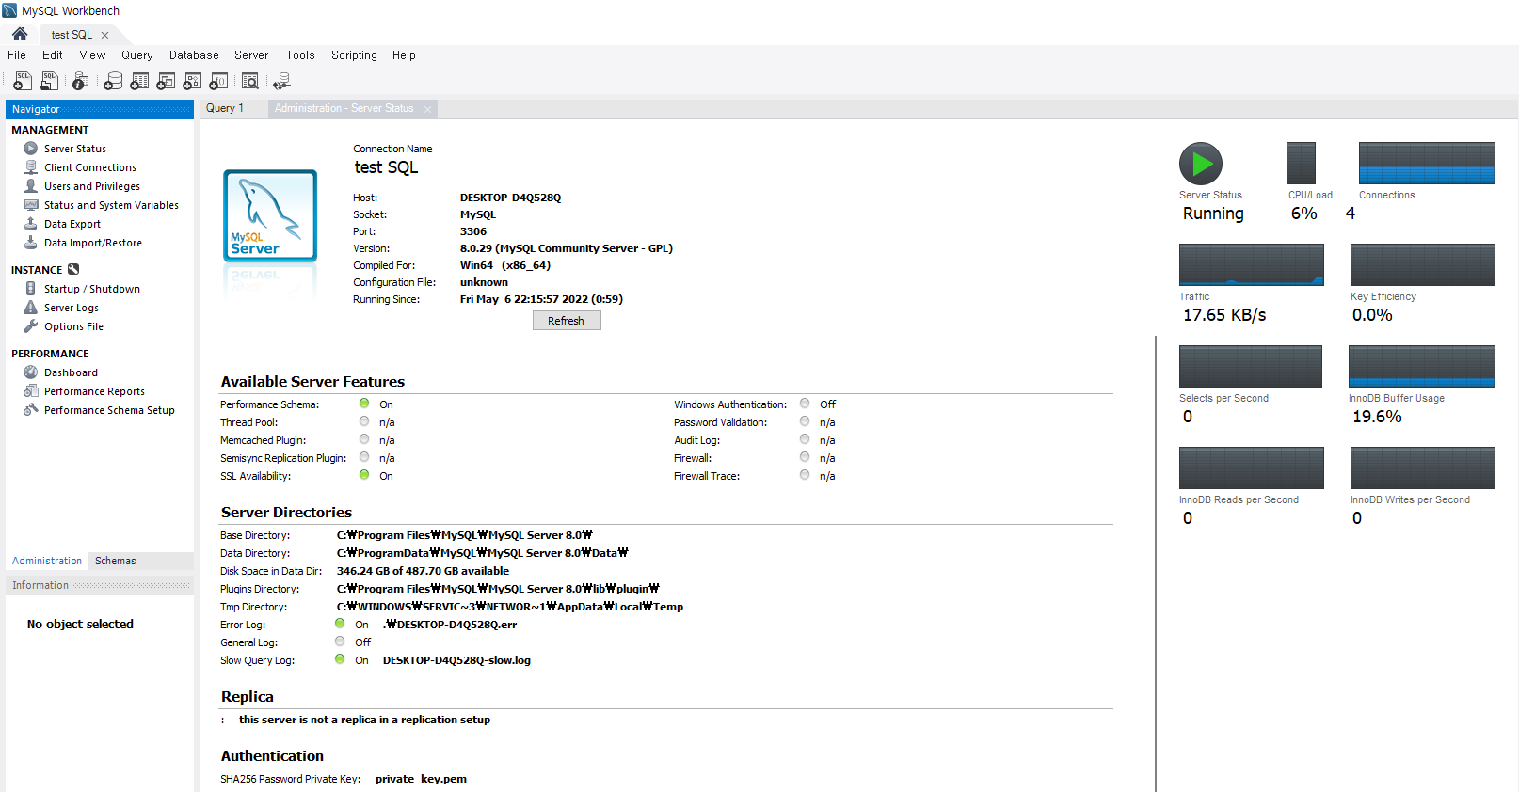1519x792 pixels.
Task: Open the Database menu
Action: coord(194,55)
